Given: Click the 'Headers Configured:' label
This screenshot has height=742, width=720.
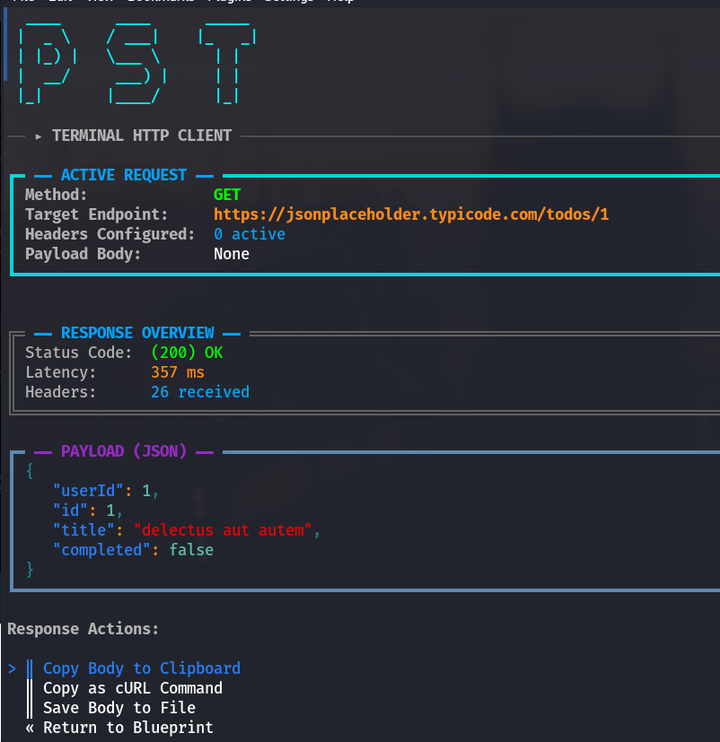Looking at the screenshot, I should [110, 234].
